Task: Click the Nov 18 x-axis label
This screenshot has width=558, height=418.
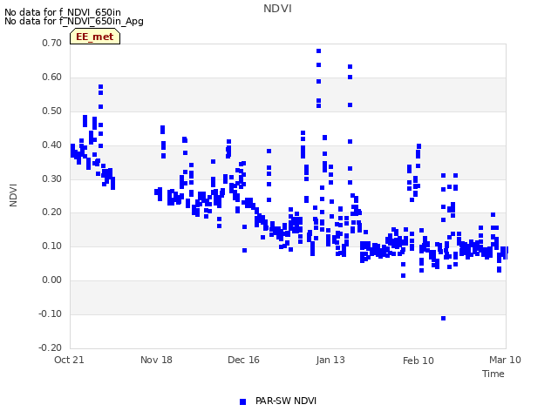Action: [156, 360]
